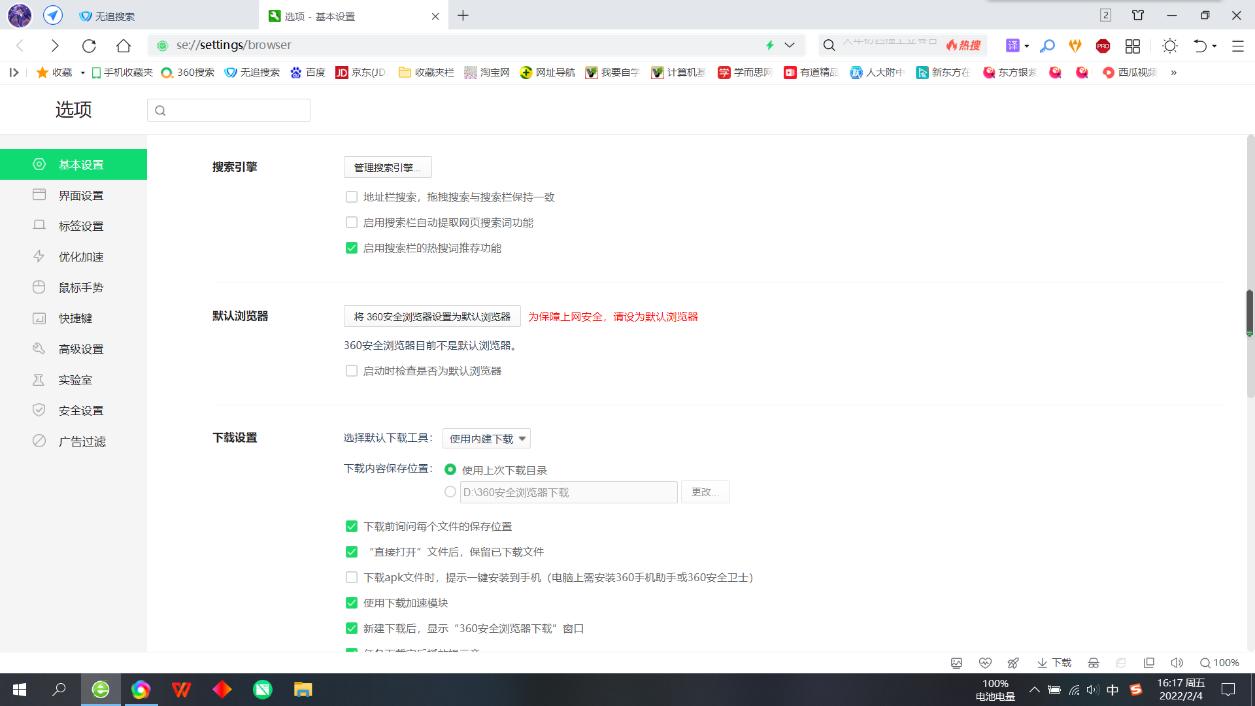Uncheck use download acceleration module
1255x706 pixels.
pyautogui.click(x=352, y=603)
